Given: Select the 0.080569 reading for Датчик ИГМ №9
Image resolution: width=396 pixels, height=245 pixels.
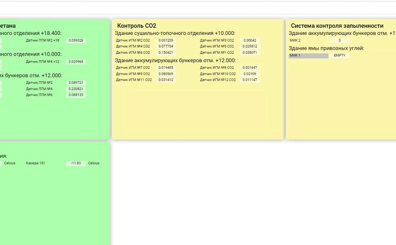Looking at the screenshot, I should 166,74.
